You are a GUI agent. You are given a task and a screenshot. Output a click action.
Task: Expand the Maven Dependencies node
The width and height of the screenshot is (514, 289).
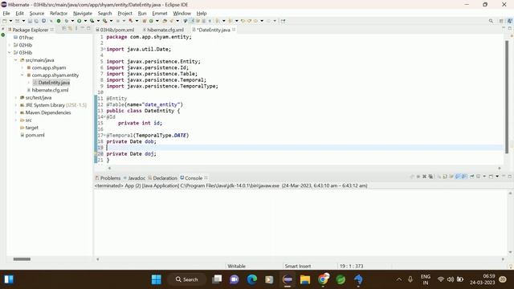[16, 112]
